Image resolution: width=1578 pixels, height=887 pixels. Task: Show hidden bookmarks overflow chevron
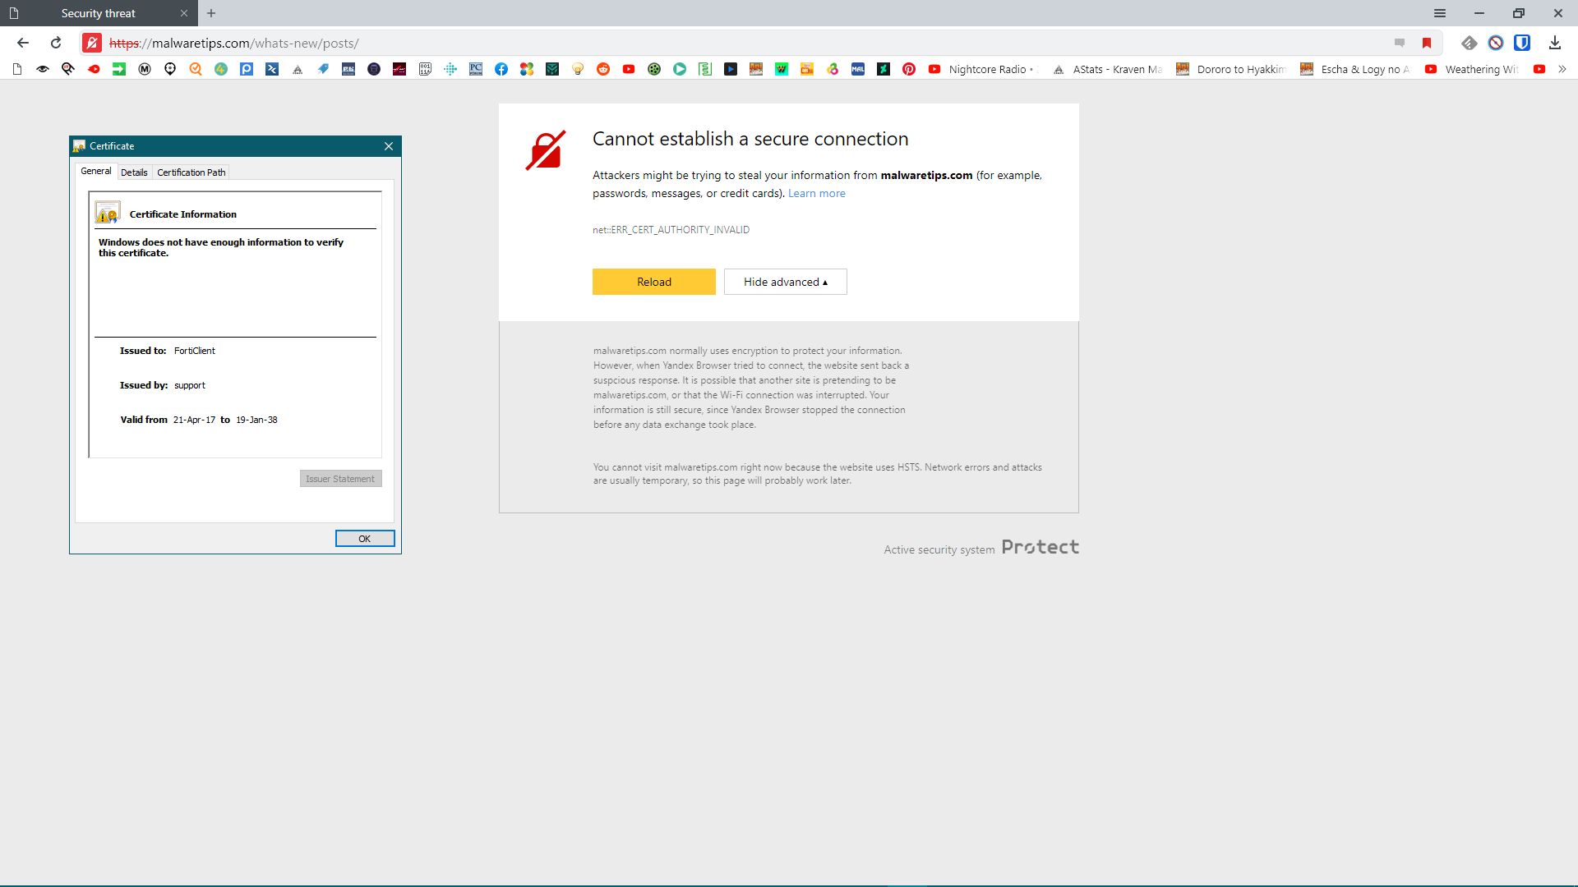[1562, 70]
